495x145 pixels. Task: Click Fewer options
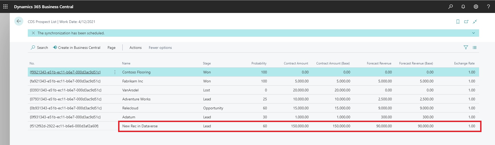click(x=160, y=48)
